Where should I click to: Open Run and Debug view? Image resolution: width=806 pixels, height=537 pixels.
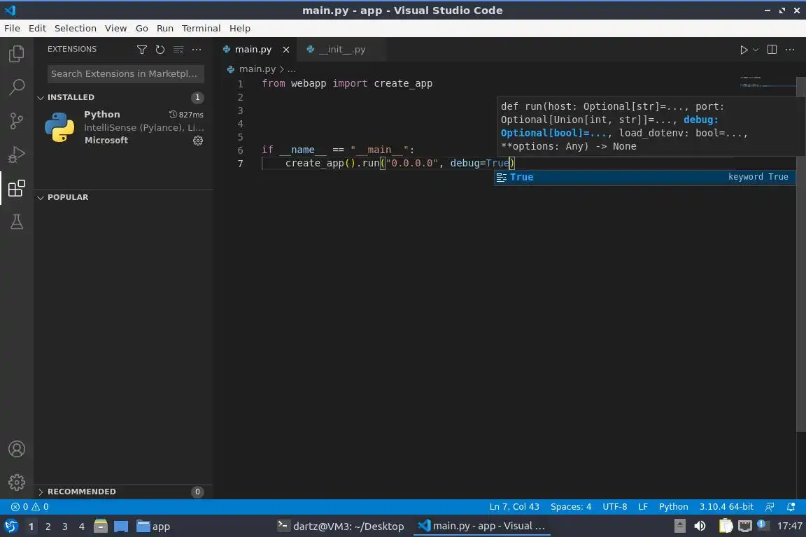pos(17,154)
